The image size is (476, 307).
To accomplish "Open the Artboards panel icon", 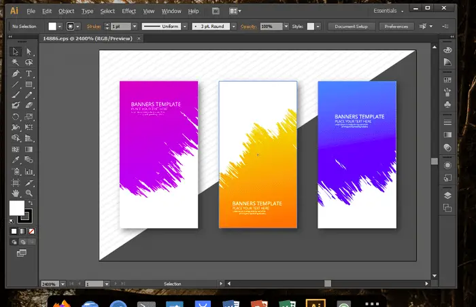I will click(x=447, y=208).
